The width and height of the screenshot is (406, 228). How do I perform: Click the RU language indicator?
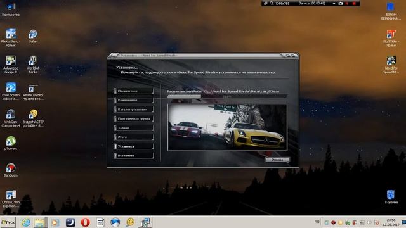pos(317,222)
